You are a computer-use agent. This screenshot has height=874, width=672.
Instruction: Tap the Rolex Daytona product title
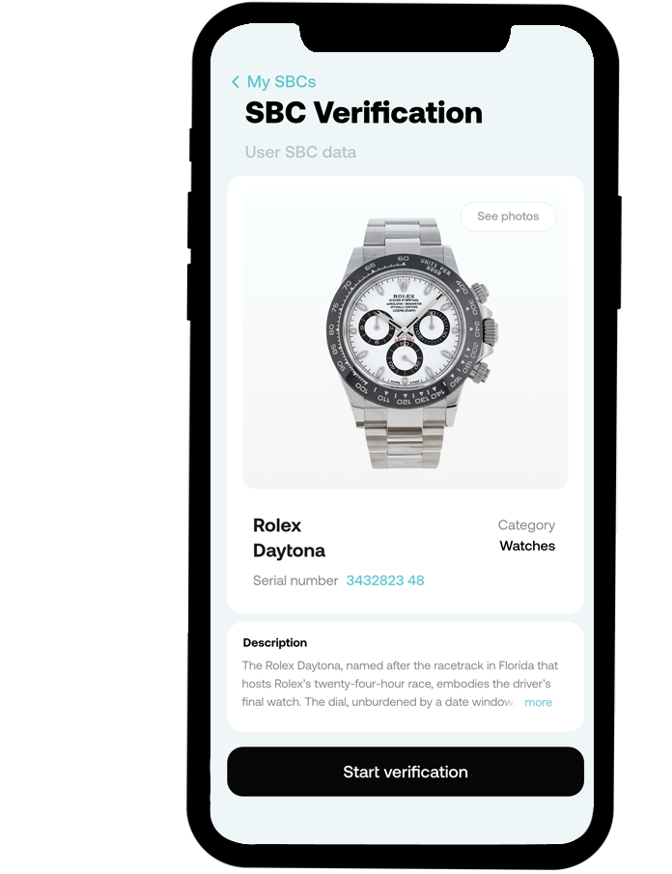pyautogui.click(x=289, y=538)
